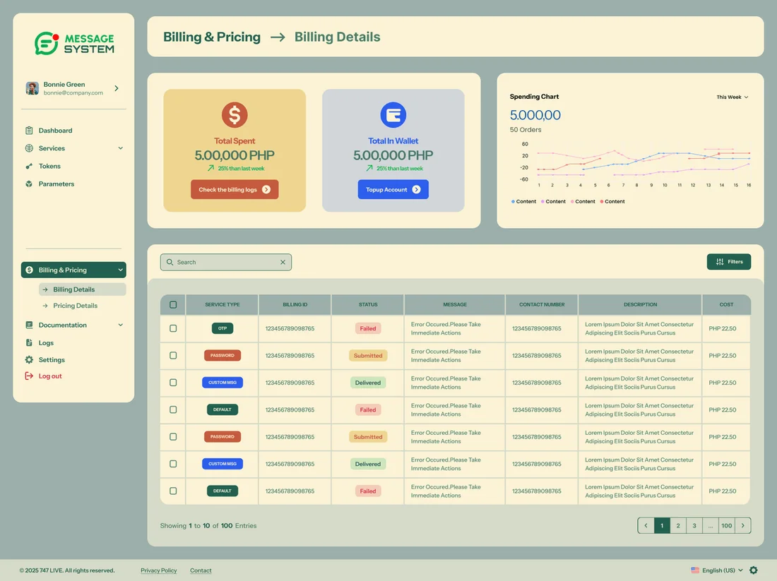This screenshot has width=777, height=581.
Task: Click the US flag icon
Action: pyautogui.click(x=695, y=570)
